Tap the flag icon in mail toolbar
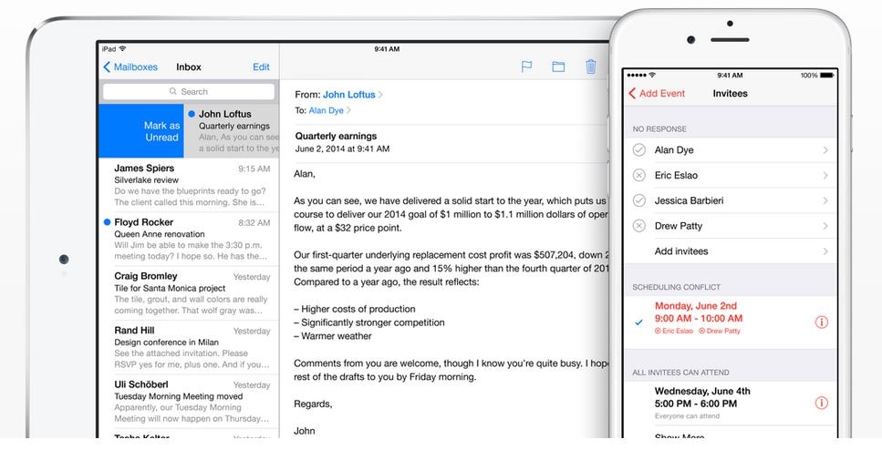The image size is (882, 450). [526, 66]
